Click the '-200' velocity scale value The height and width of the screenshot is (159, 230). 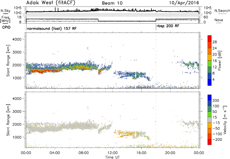217,139
